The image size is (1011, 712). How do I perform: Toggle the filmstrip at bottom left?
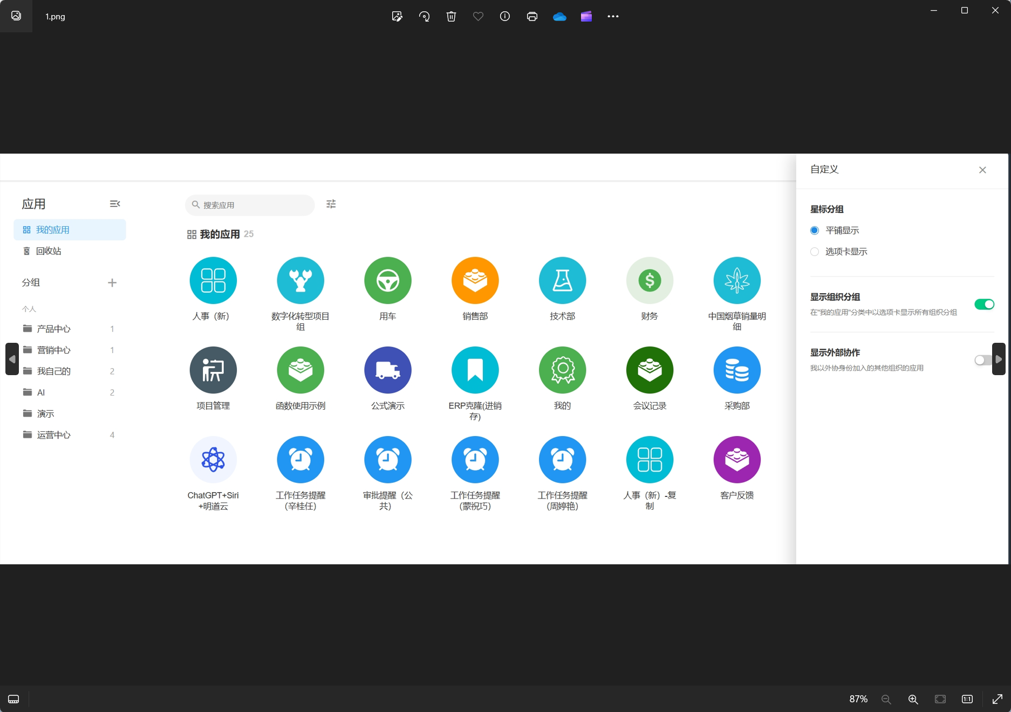tap(13, 699)
